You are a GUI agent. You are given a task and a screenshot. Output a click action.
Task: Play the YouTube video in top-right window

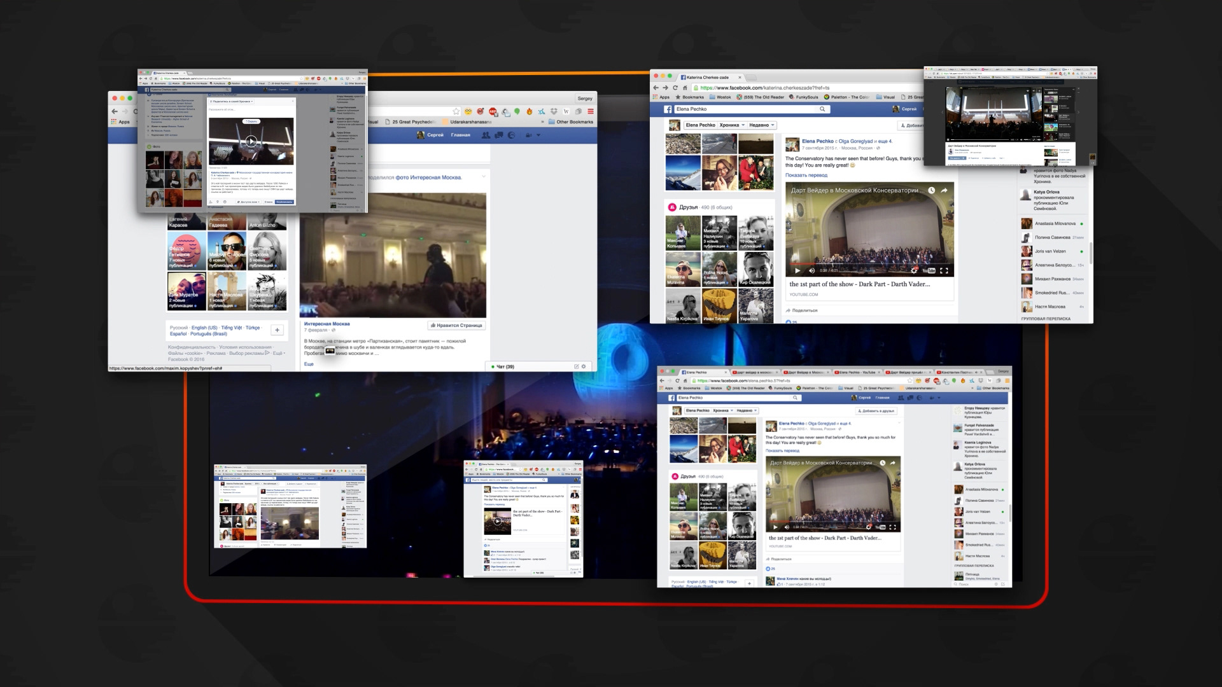click(797, 270)
